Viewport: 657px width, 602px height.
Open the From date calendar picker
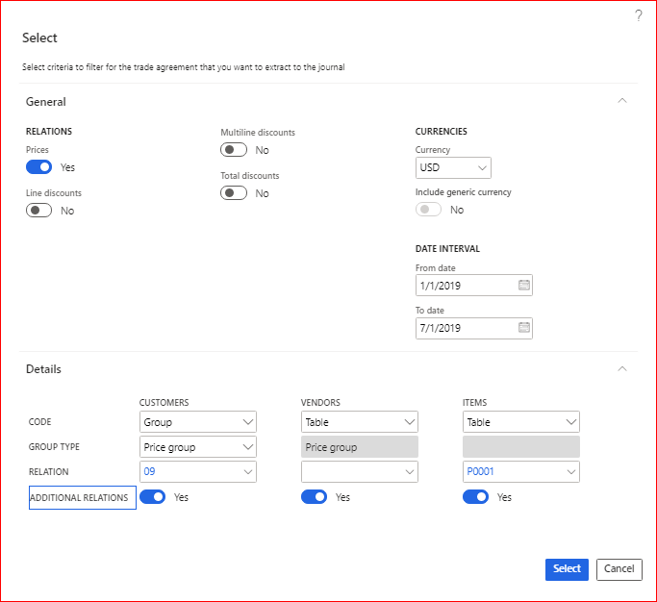[x=523, y=286]
